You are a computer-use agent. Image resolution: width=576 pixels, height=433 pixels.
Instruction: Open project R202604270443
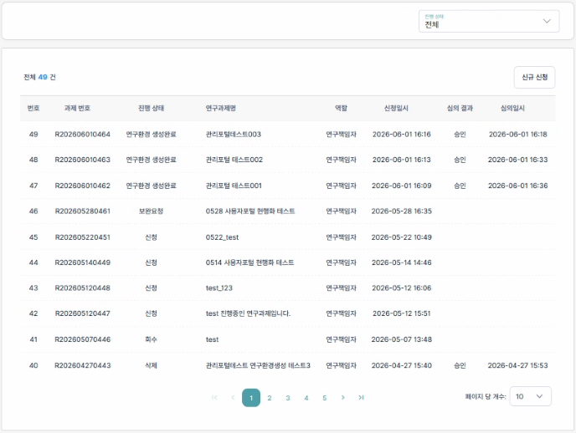pyautogui.click(x=83, y=365)
